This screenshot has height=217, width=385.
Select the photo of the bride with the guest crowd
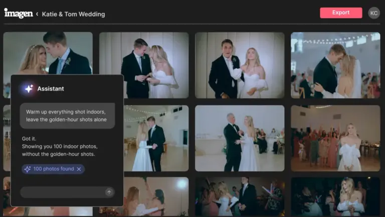[335, 138]
